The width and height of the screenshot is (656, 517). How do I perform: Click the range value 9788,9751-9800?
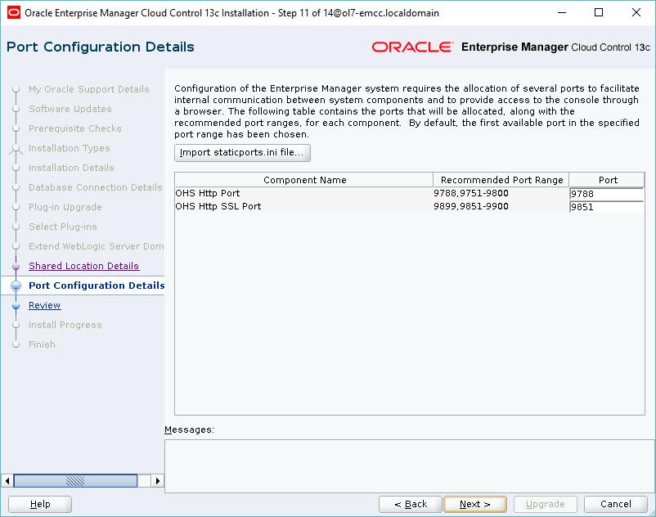tap(471, 193)
